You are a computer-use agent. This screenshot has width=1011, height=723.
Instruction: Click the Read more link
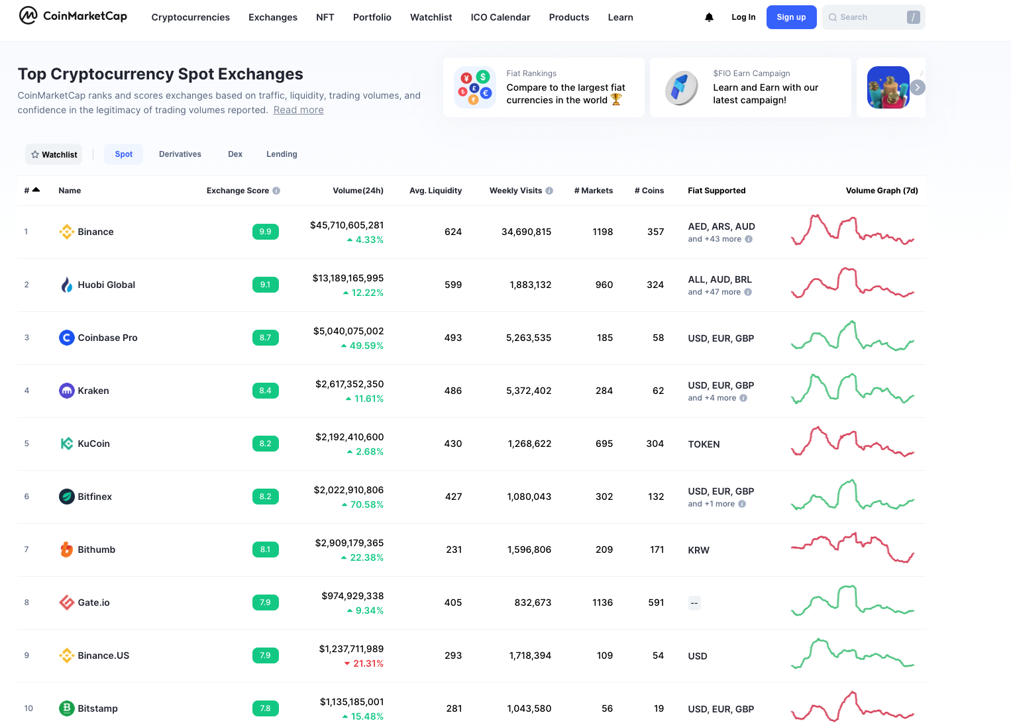[x=299, y=110]
